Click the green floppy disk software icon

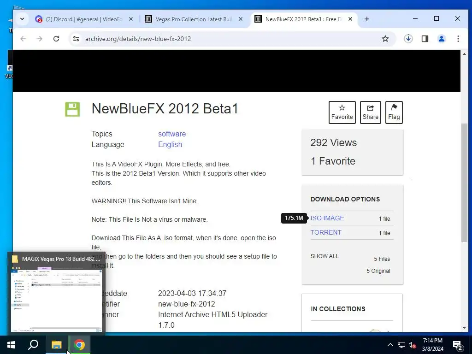click(x=72, y=109)
